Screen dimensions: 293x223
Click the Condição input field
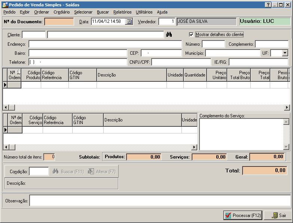39,172
